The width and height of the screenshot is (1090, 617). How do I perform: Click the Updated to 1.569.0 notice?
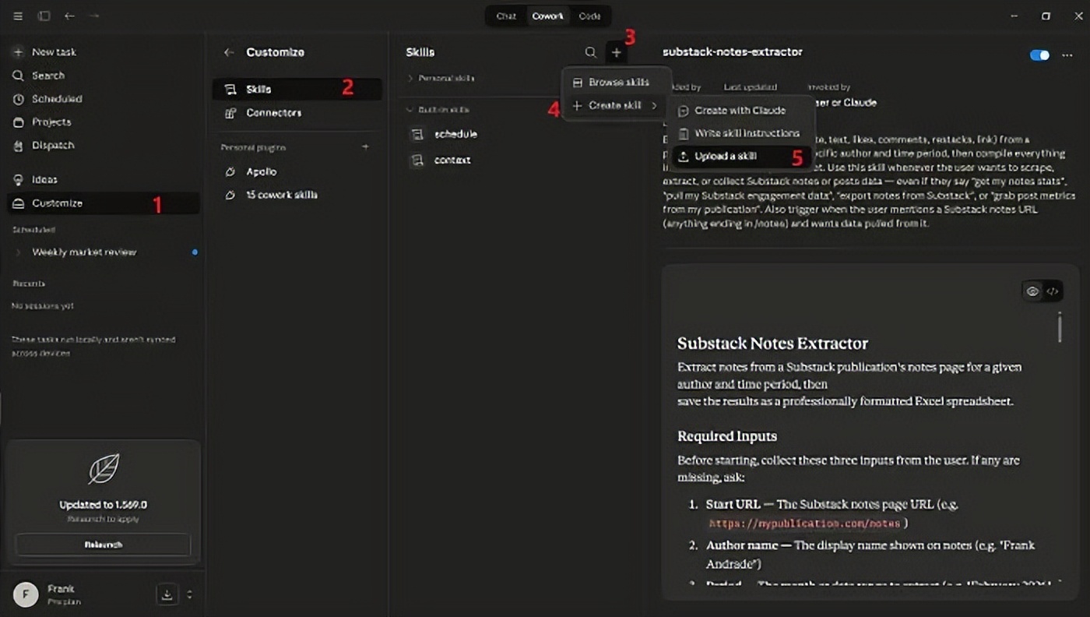tap(103, 505)
